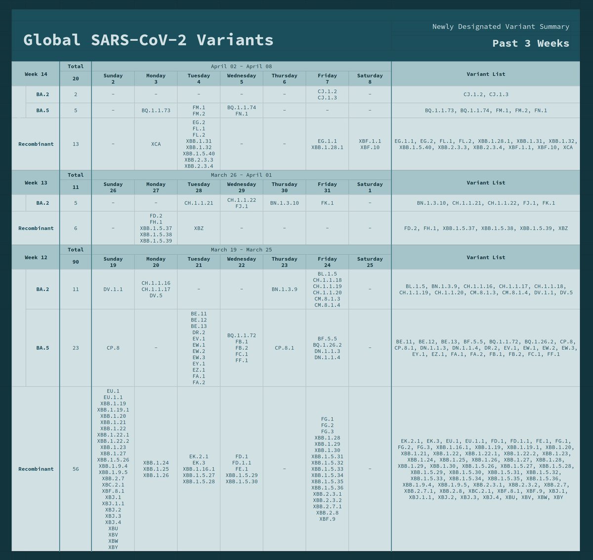
Task: Click the "Friday 31" column header
Action: (x=327, y=187)
